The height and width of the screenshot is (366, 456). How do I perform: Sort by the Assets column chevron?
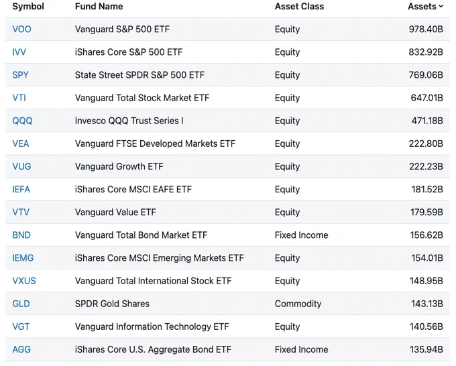tap(441, 6)
